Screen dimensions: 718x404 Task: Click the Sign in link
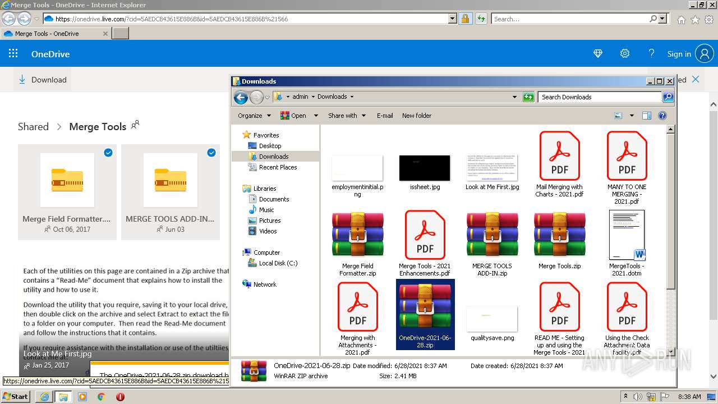coord(679,54)
